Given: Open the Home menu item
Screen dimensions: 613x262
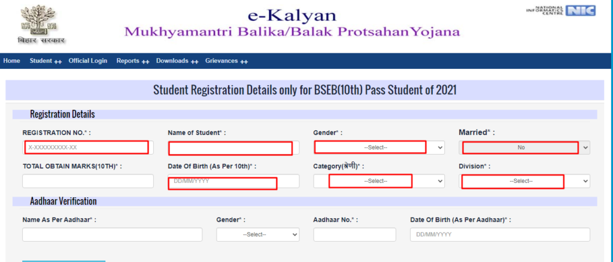Looking at the screenshot, I should click(x=12, y=61).
